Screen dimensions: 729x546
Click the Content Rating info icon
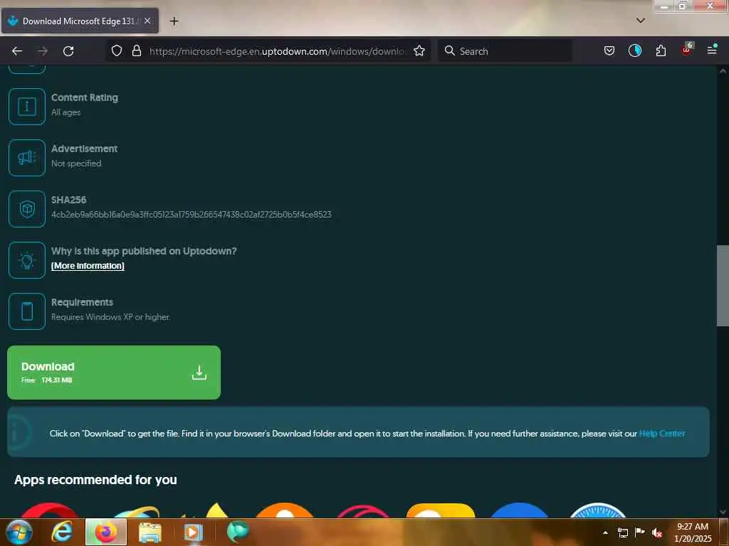[27, 107]
